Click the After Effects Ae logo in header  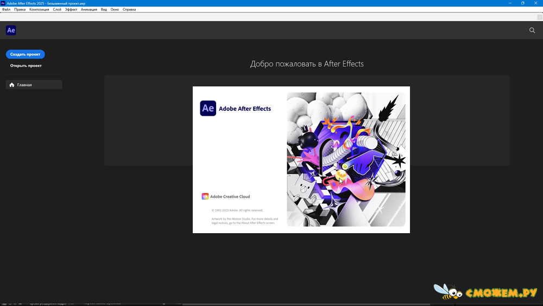pyautogui.click(x=11, y=30)
